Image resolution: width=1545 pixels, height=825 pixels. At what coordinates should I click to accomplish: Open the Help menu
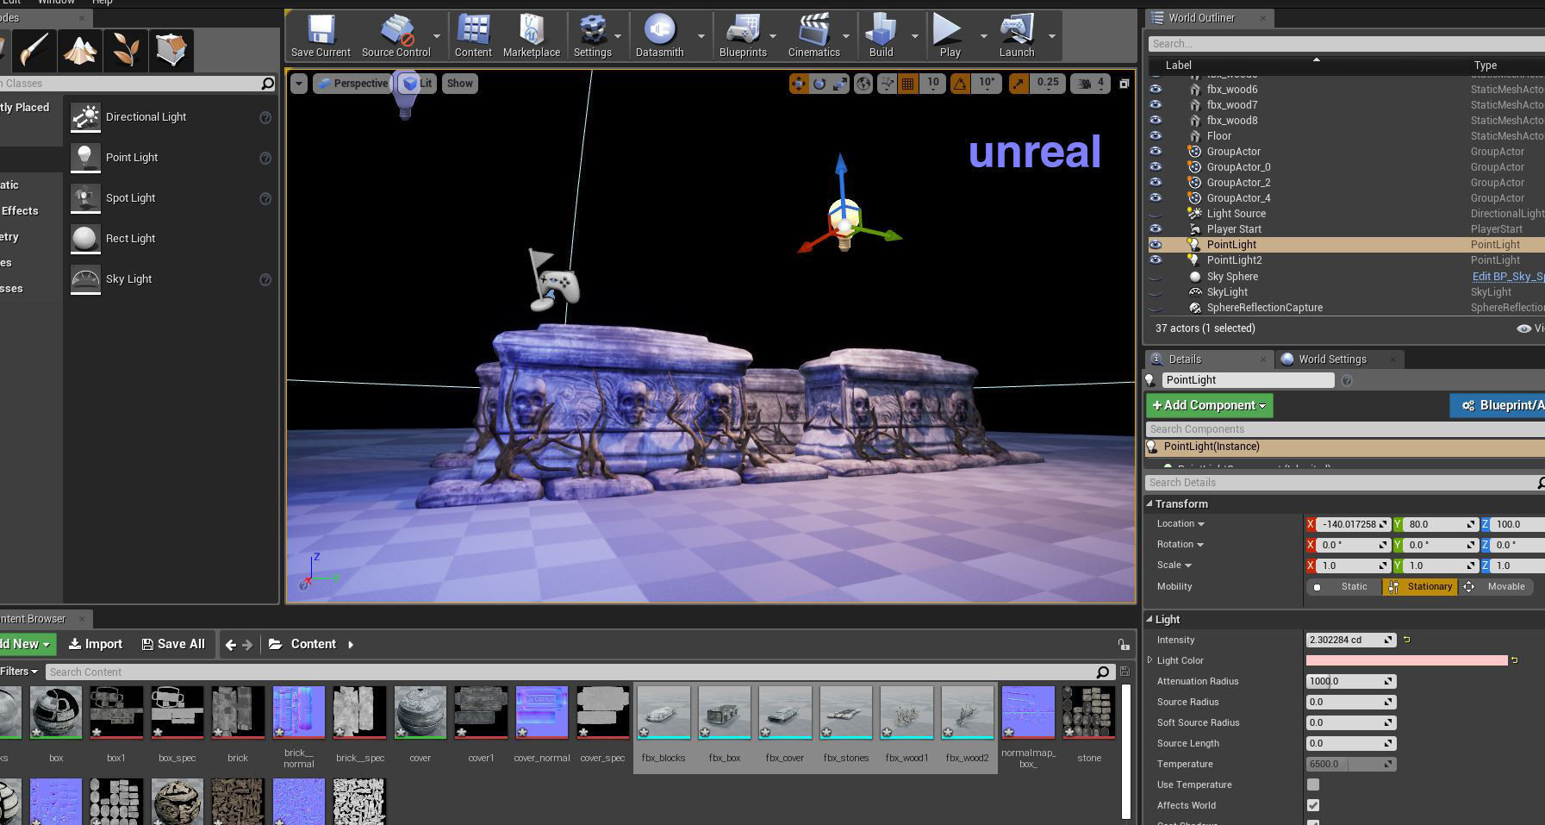coord(102,3)
